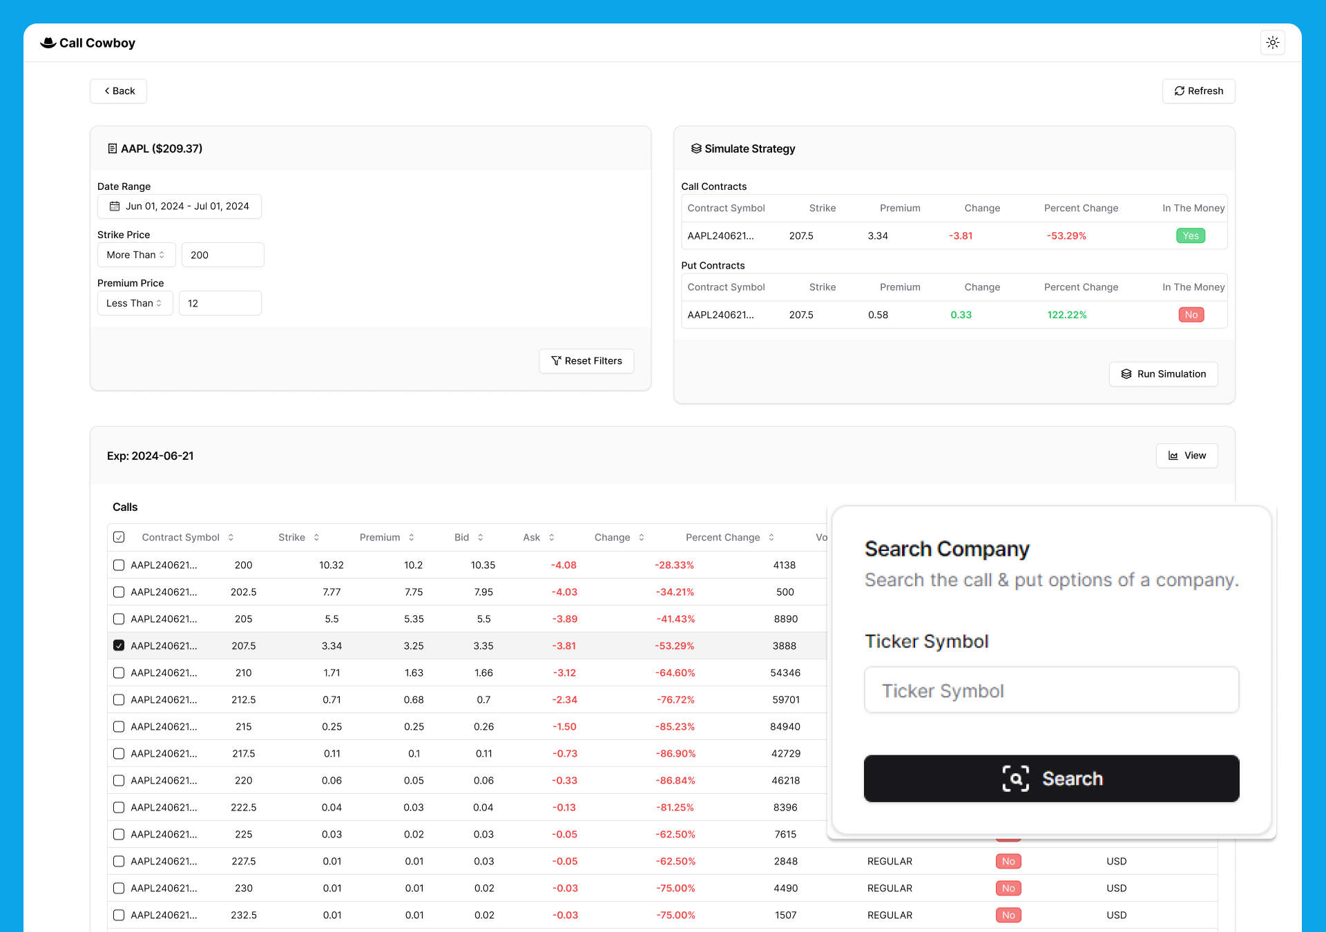Check the strike 232.5 call row

click(x=119, y=915)
